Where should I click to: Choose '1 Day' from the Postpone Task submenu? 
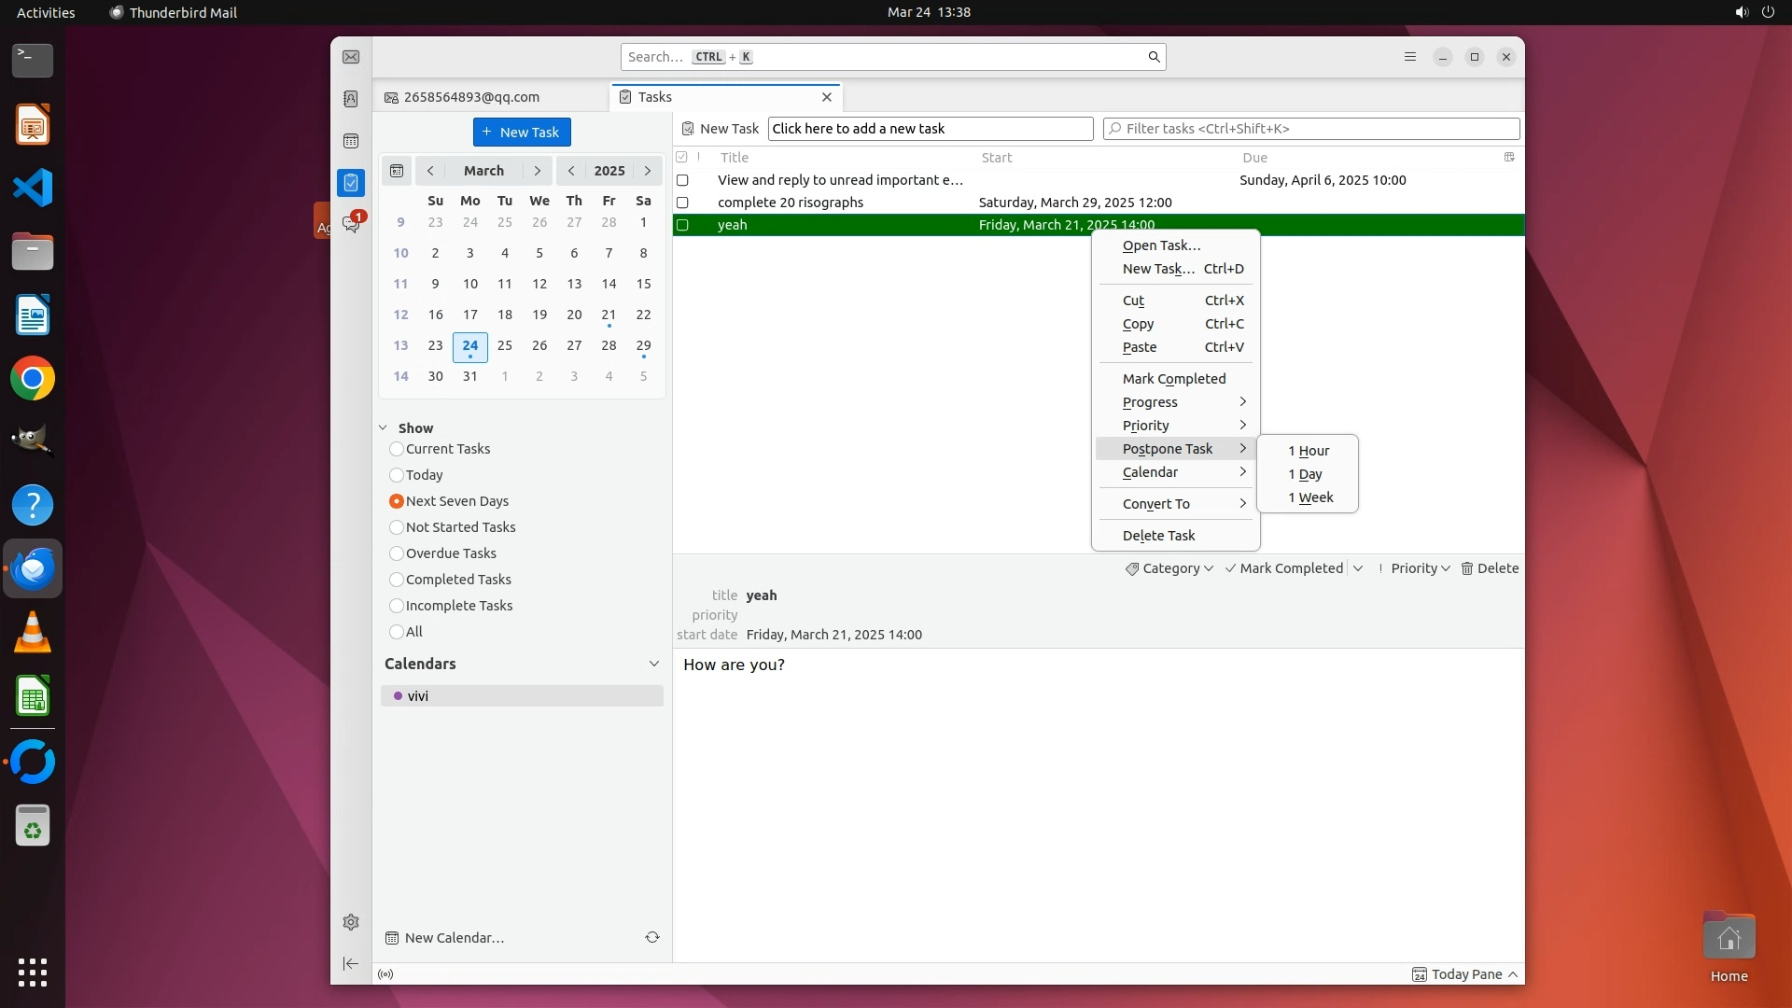click(1305, 474)
